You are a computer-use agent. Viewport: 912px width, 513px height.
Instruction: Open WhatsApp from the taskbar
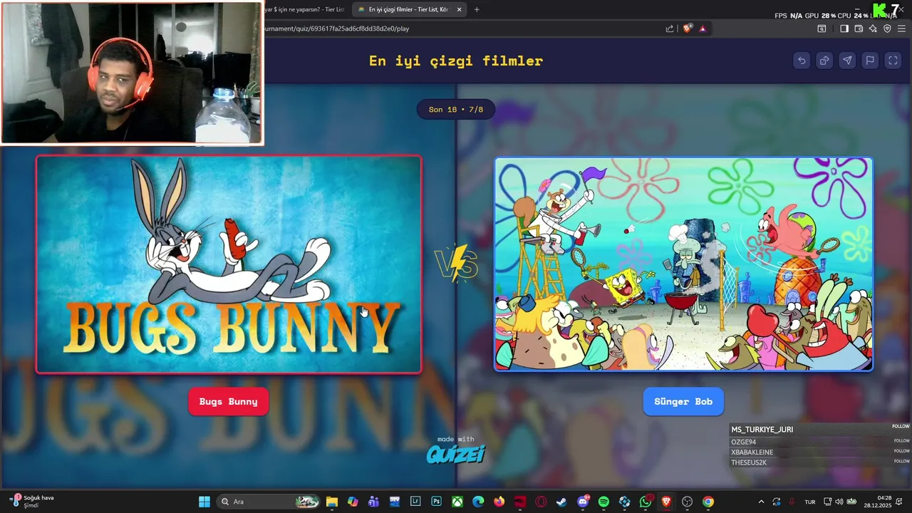[x=646, y=502]
